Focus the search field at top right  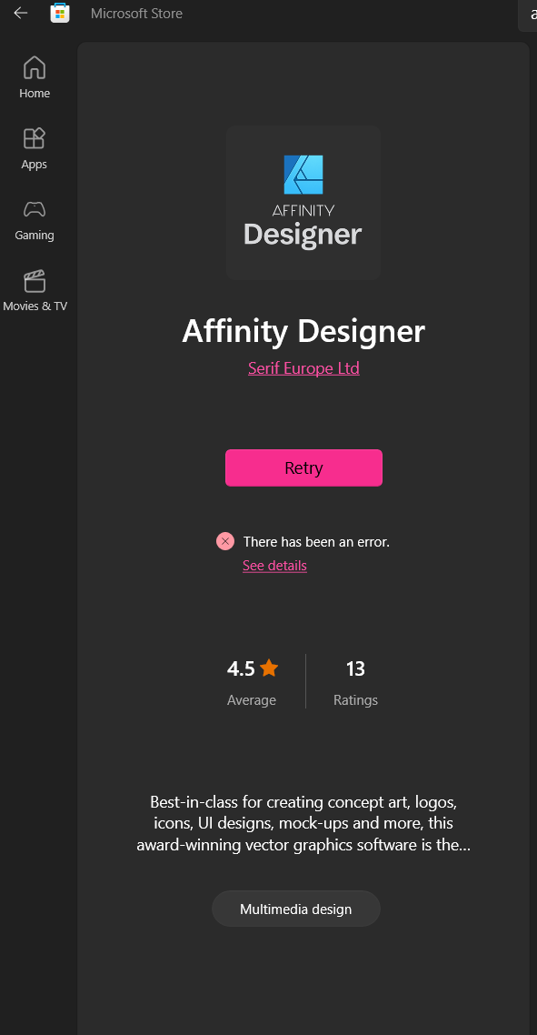pyautogui.click(x=528, y=15)
